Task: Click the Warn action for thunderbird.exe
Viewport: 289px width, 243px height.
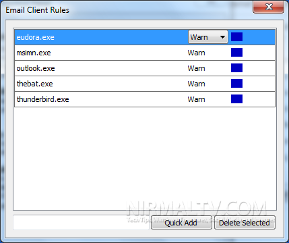Action: [x=196, y=99]
